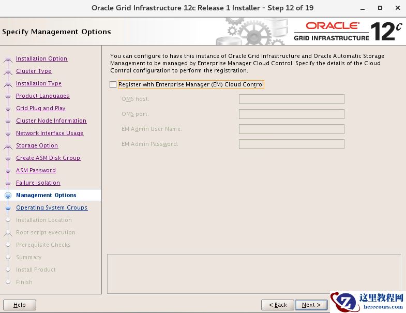Open Operating System Groups step
This screenshot has width=406, height=313.
click(x=52, y=208)
